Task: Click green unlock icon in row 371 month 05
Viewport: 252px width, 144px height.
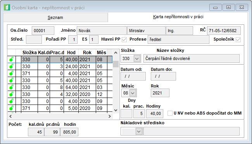Action: [11, 74]
